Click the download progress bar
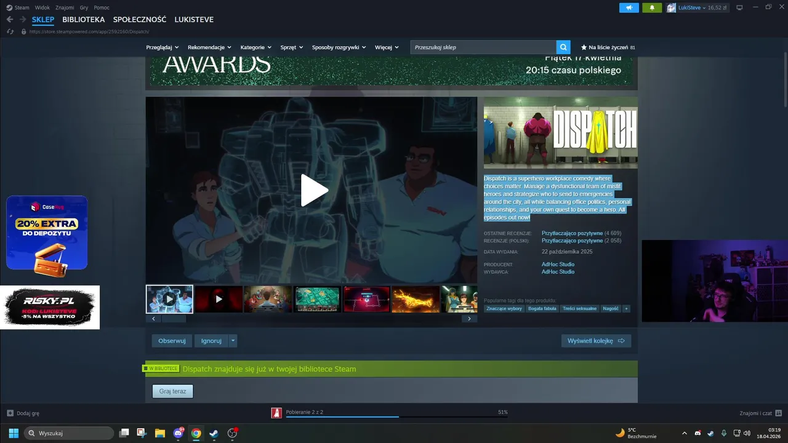788x443 pixels. pos(396,417)
